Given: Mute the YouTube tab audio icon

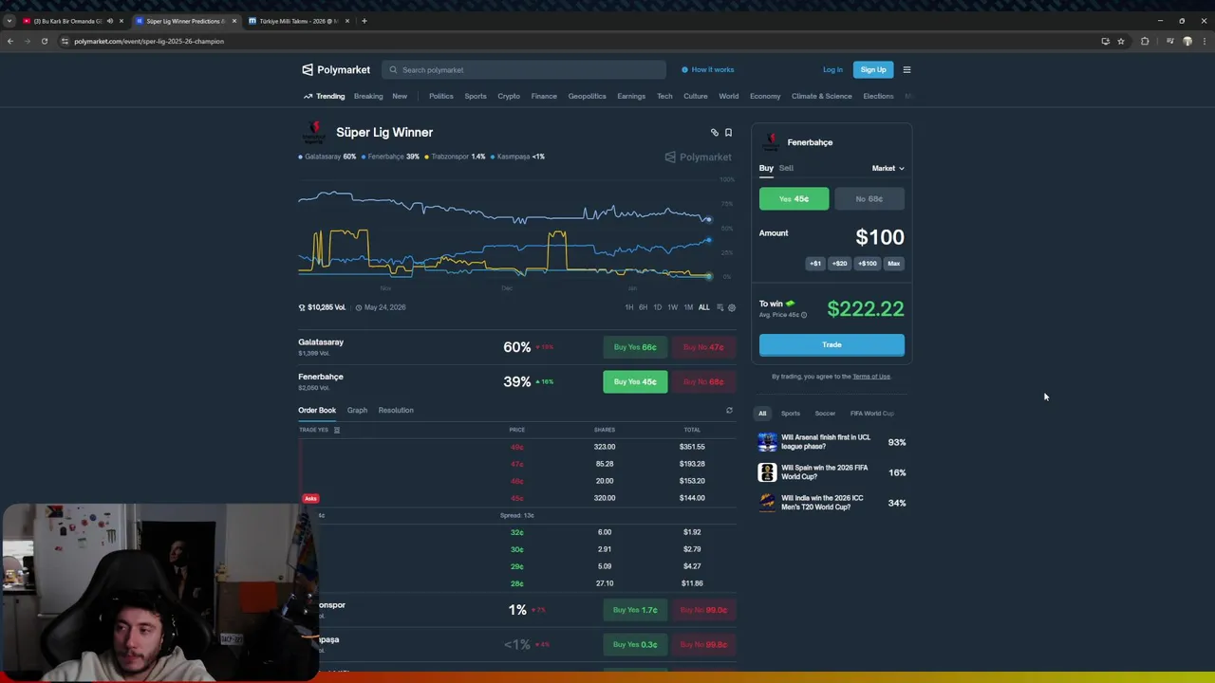Looking at the screenshot, I should [x=109, y=21].
